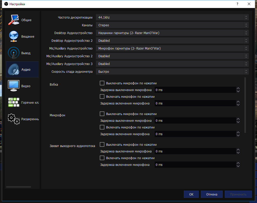Click the sidebar horizontal scrollbar

18,187
